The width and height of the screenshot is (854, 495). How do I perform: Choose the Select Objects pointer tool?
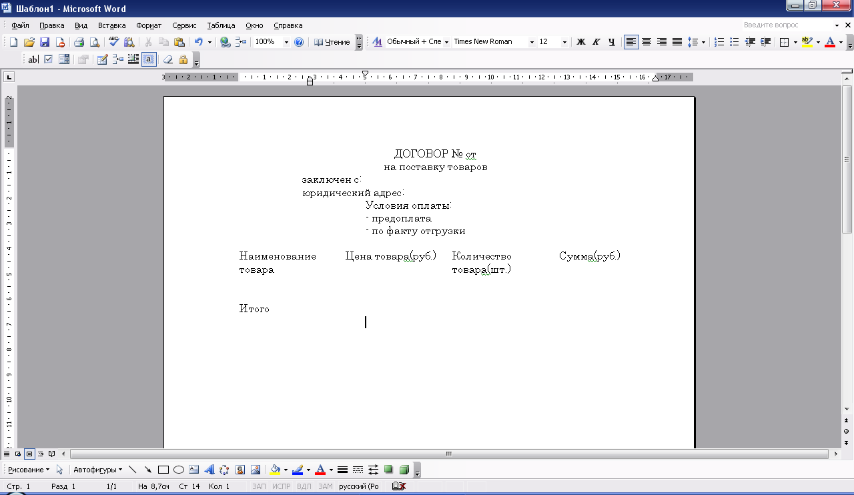[x=59, y=470]
